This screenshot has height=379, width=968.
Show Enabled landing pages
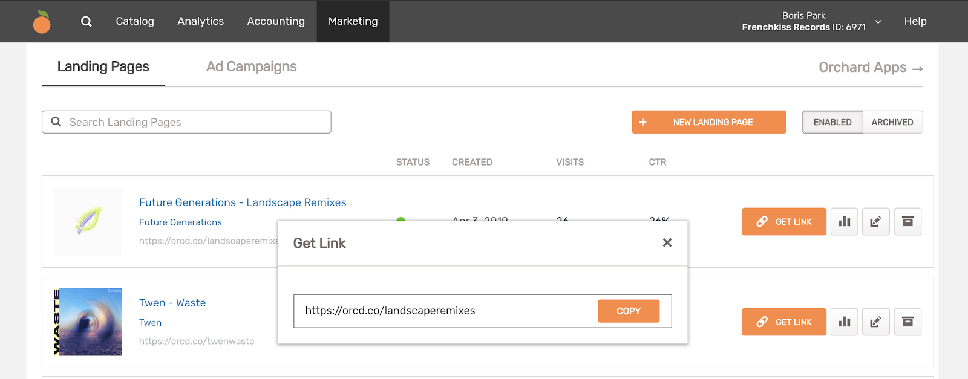(x=832, y=122)
